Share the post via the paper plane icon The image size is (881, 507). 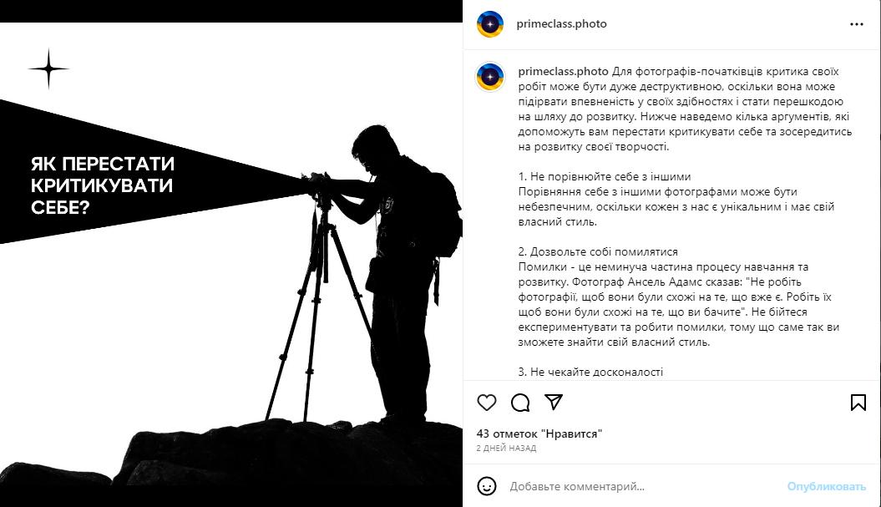click(x=554, y=402)
